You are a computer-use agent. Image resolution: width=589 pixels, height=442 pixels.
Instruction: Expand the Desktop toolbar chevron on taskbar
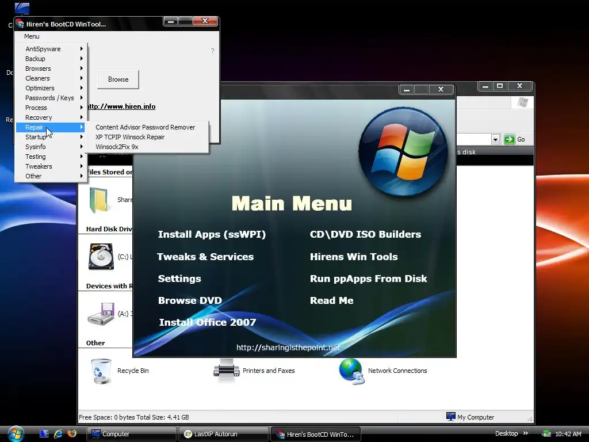[526, 433]
